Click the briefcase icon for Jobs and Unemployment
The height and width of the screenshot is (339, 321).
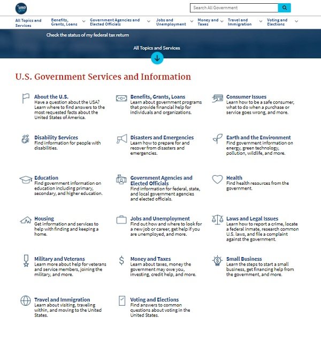click(121, 220)
